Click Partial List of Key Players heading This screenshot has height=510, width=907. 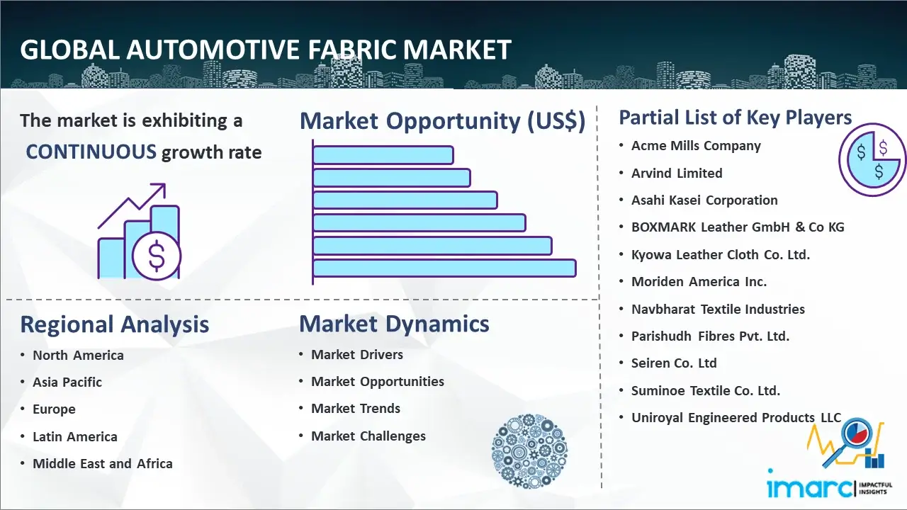click(735, 117)
